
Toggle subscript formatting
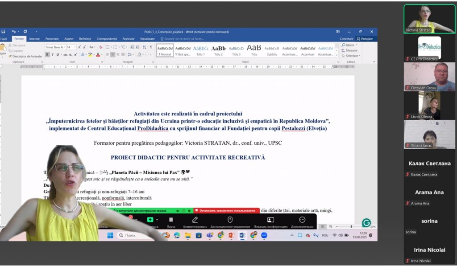(x=71, y=54)
